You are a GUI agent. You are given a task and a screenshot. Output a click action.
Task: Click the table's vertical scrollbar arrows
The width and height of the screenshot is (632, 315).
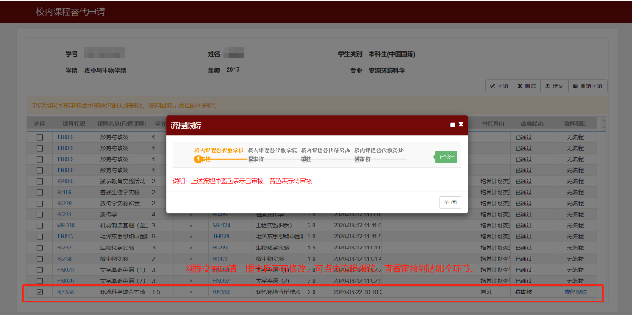[603, 123]
